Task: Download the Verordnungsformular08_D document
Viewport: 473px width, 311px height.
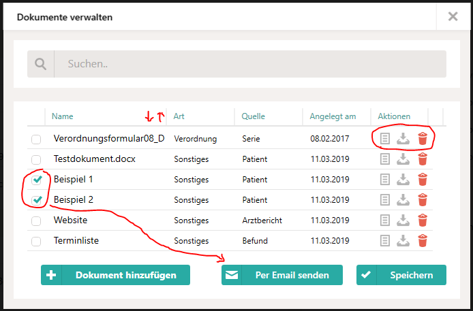Action: click(403, 139)
